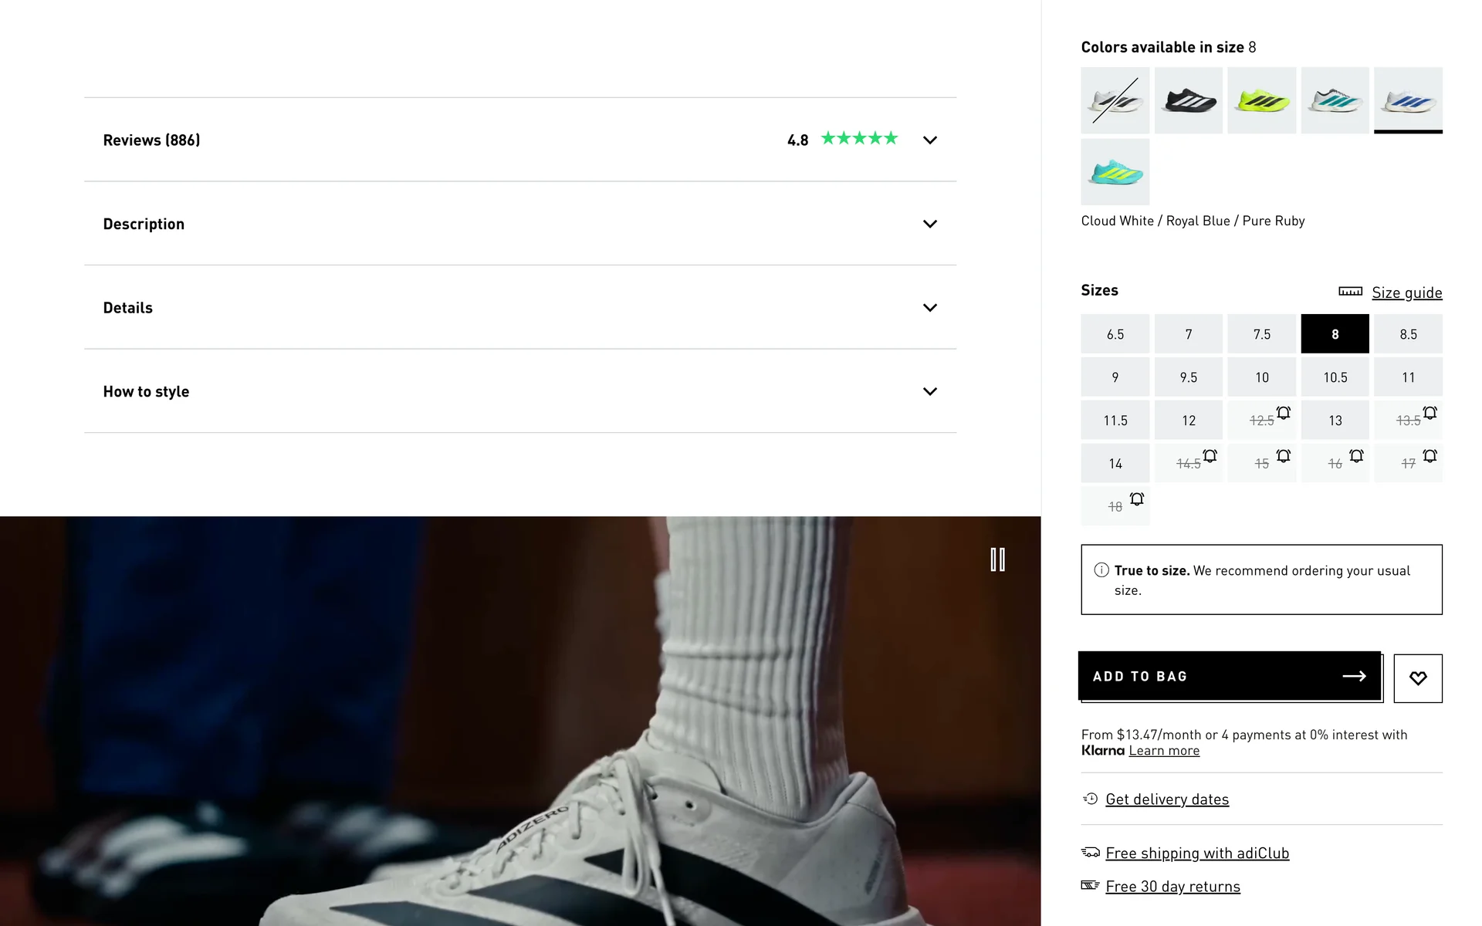Click notify bell on size 18
The width and height of the screenshot is (1482, 926).
[x=1136, y=499]
